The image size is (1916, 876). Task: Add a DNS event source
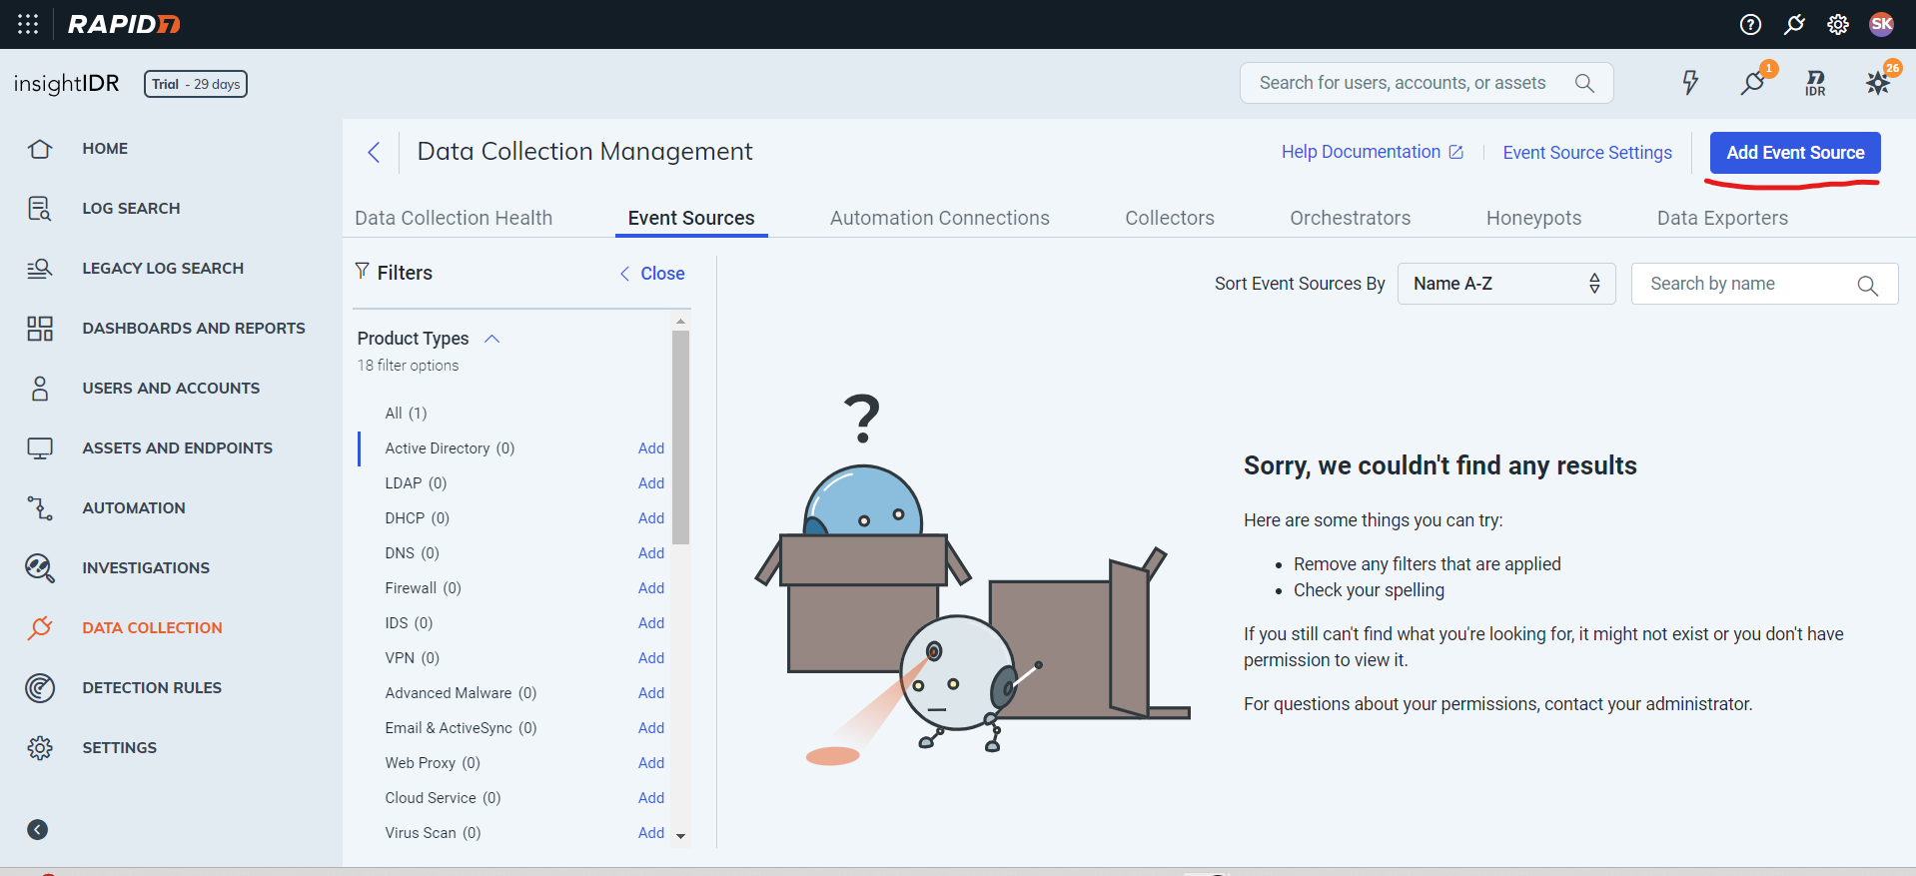tap(651, 553)
